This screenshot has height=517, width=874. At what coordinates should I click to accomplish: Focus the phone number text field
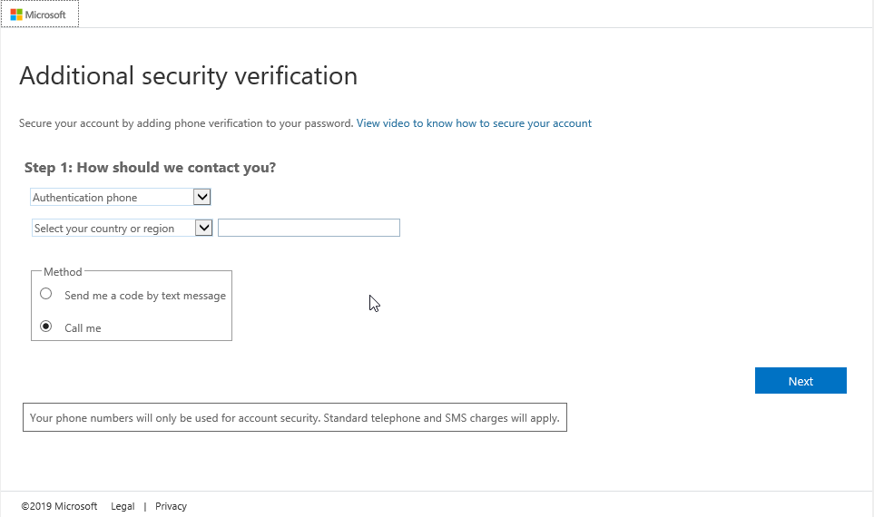point(309,228)
